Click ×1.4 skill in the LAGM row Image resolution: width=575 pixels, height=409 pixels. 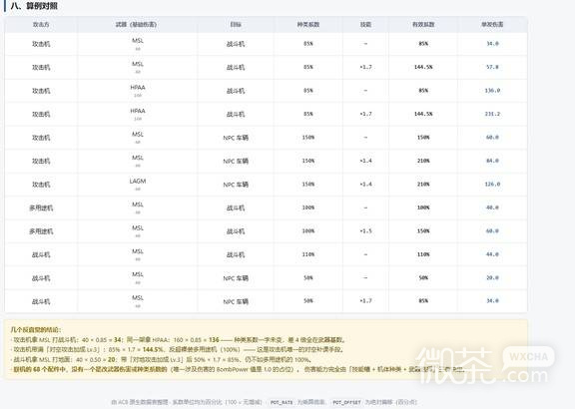(x=365, y=185)
